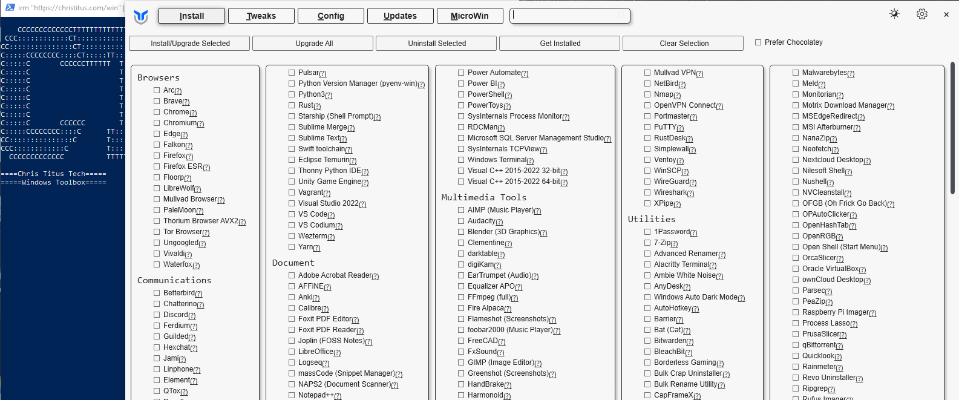Click the Multimedia Tools category heading
Screen dimensions: 959x400
pyautogui.click(x=484, y=197)
